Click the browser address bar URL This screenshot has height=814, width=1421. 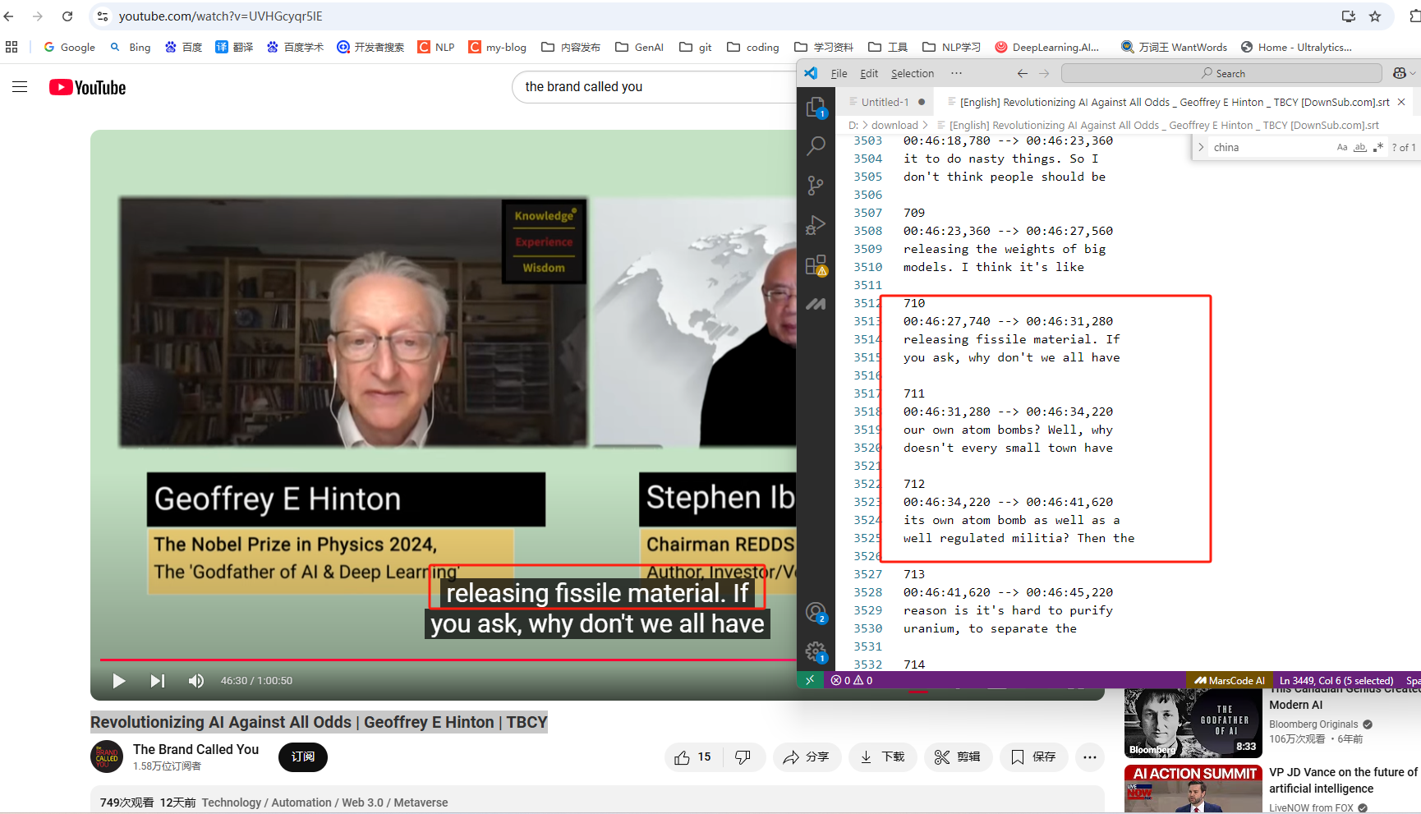click(x=220, y=16)
